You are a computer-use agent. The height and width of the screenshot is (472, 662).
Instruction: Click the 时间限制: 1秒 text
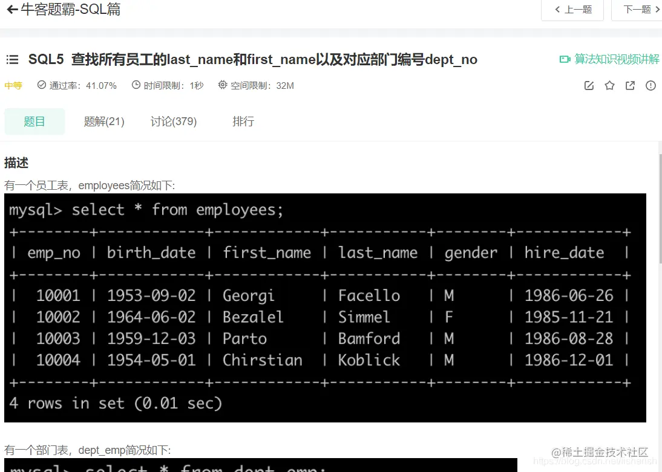[168, 86]
